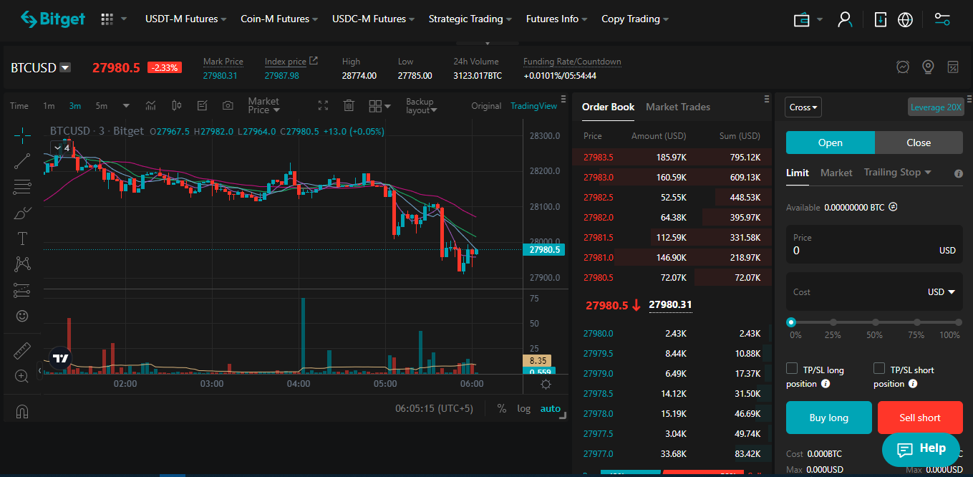The image size is (973, 477).
Task: Toggle logarithmic scale on the chart
Action: point(524,408)
